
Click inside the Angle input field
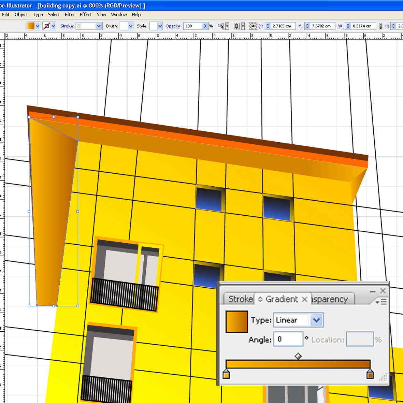[288, 339]
